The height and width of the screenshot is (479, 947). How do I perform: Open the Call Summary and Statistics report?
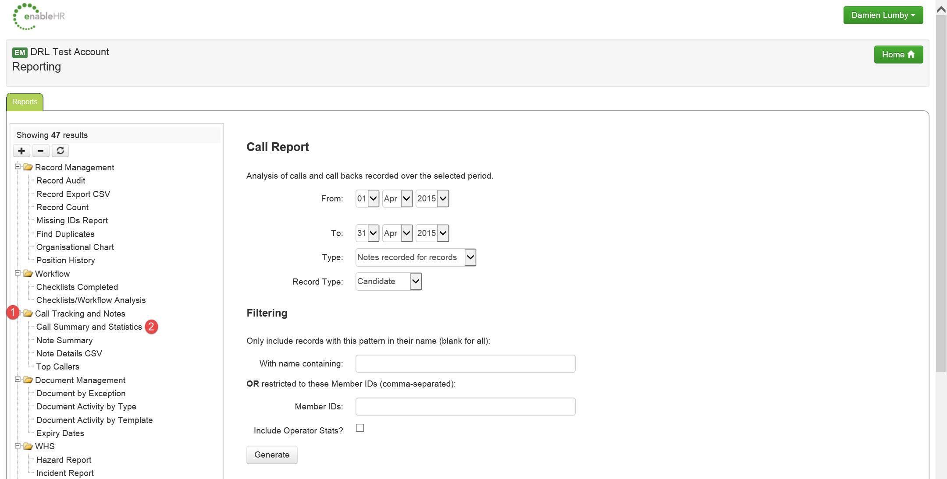pos(89,327)
